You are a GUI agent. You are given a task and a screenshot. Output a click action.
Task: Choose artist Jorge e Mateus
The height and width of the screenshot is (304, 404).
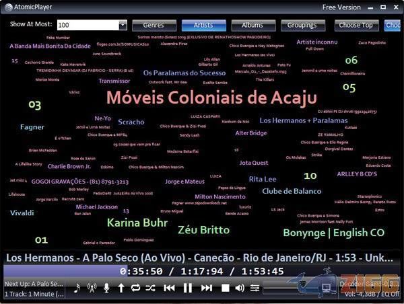point(184,182)
